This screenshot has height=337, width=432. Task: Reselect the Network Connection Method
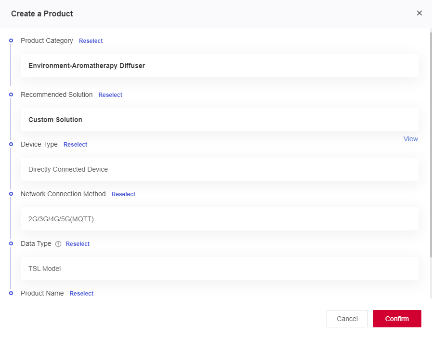[123, 194]
